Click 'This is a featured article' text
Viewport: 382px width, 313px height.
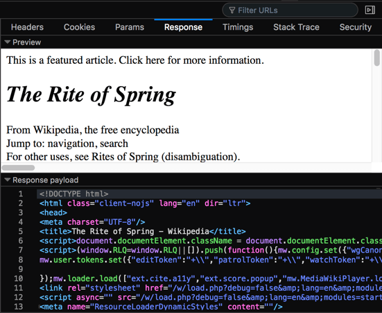(x=135, y=60)
